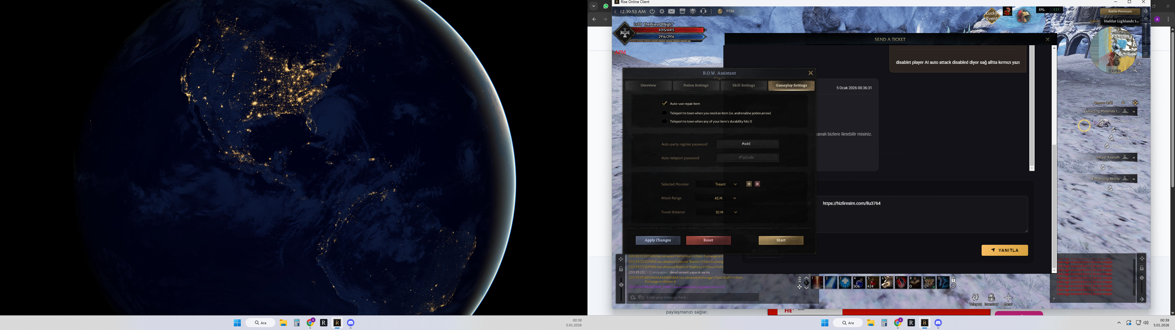The image size is (1175, 330).
Task: Enable teleport to town when durability hits 0
Action: 665,122
